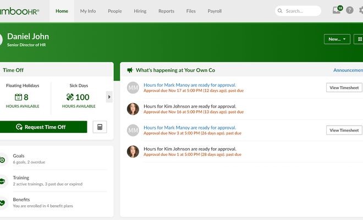363x220 pixels.
Task: Click 'Approval due Nov 1' past due text
Action: [193, 154]
